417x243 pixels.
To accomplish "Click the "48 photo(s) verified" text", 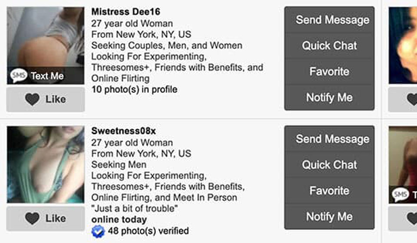I will pyautogui.click(x=148, y=231).
